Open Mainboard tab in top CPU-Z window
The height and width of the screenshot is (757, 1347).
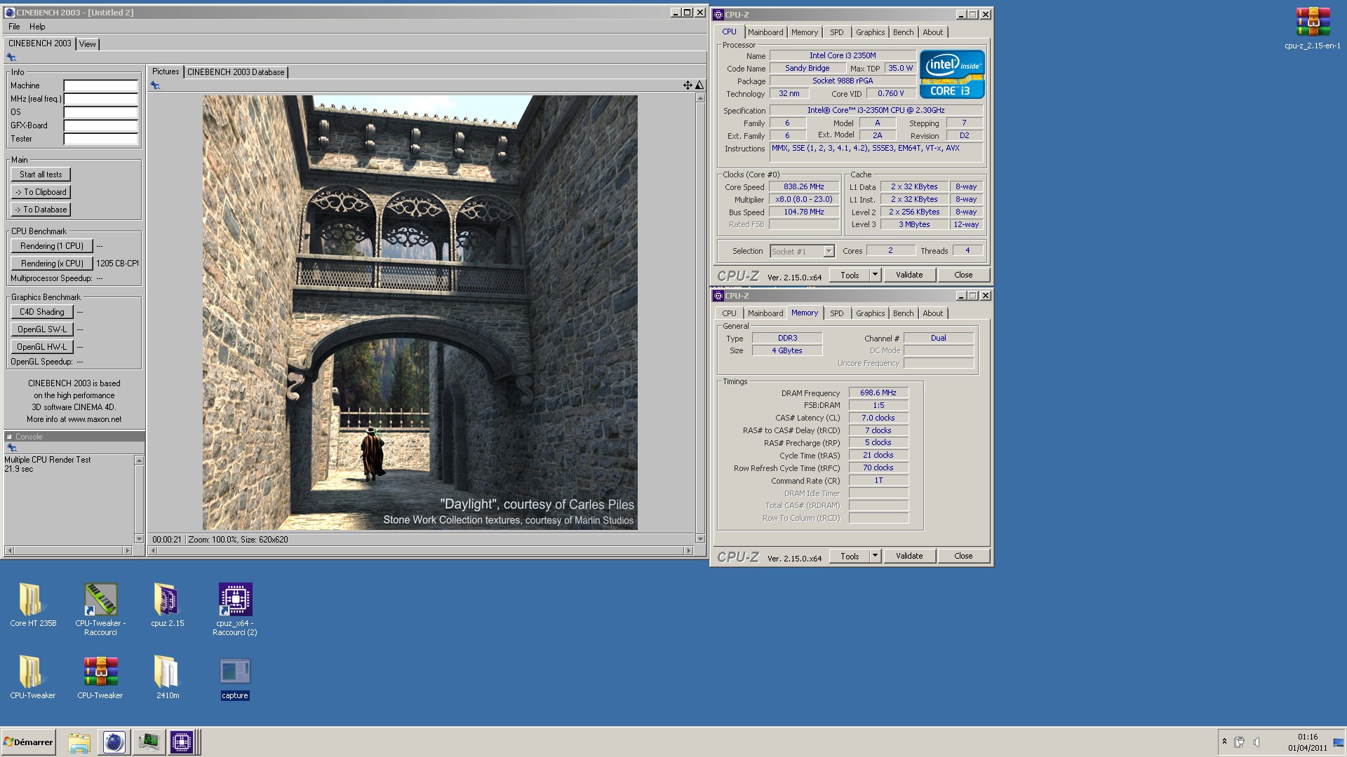tap(765, 32)
